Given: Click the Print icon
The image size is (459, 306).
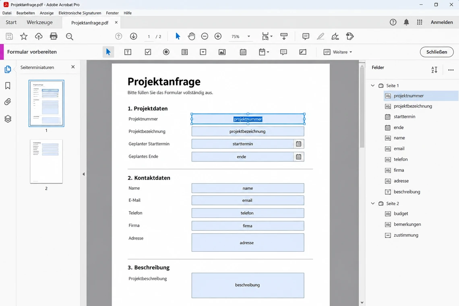Looking at the screenshot, I should tap(54, 36).
